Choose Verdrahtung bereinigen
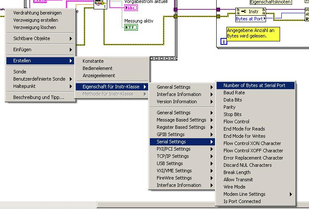This screenshot has height=209, width=309. point(40,13)
